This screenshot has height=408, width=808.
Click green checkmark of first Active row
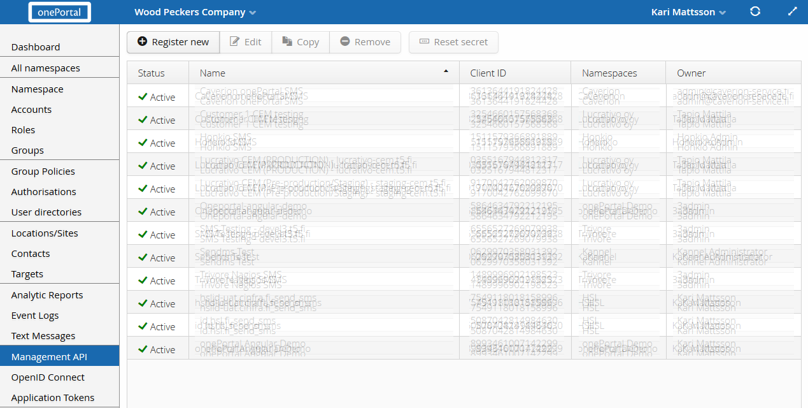[x=143, y=97]
